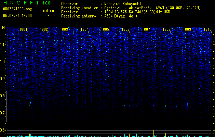Click observer name Masayuki Kobayashi
This screenshot has width=215, height=137.
click(123, 4)
